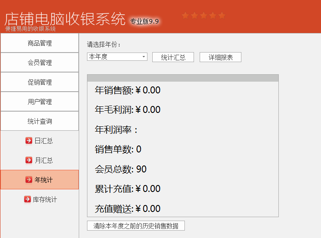The height and width of the screenshot is (238, 321).
Task: Click the red arrow icon beside 日汇总
Action: click(x=29, y=140)
